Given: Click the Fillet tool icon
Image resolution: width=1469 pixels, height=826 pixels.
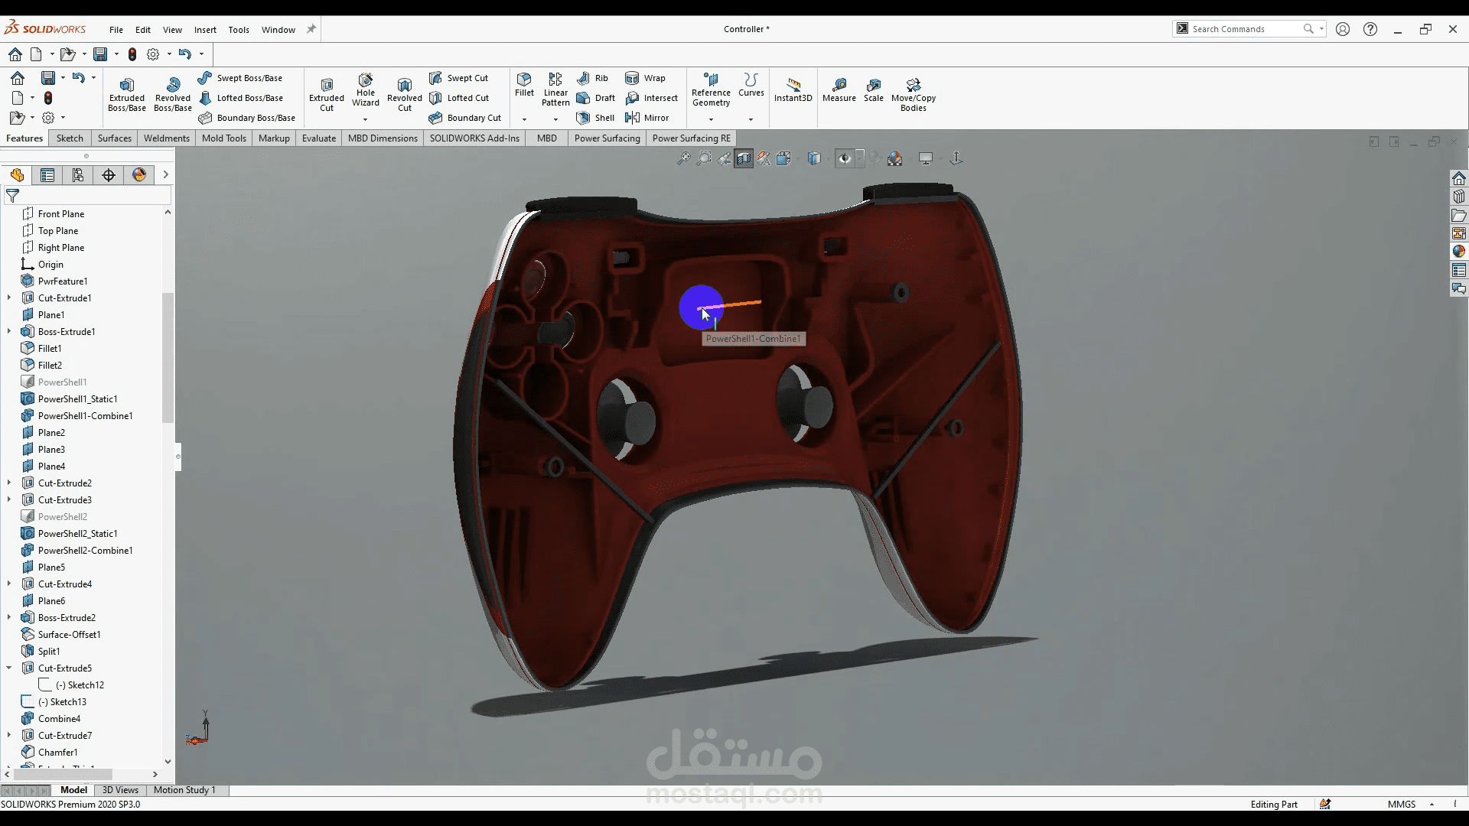Looking at the screenshot, I should click(524, 80).
